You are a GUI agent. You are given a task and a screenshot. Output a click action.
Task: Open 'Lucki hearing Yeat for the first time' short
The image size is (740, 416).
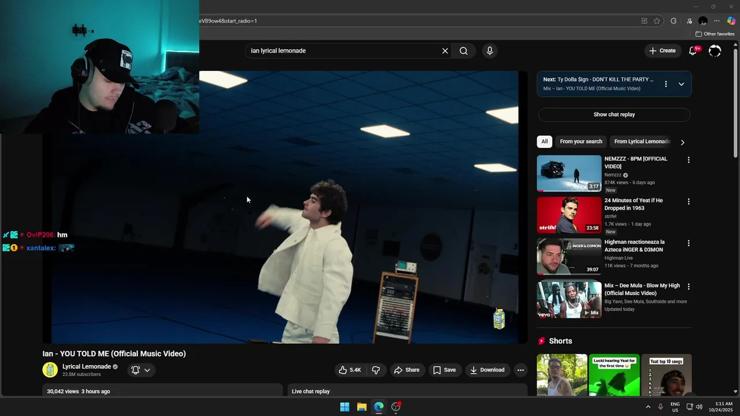pos(614,375)
